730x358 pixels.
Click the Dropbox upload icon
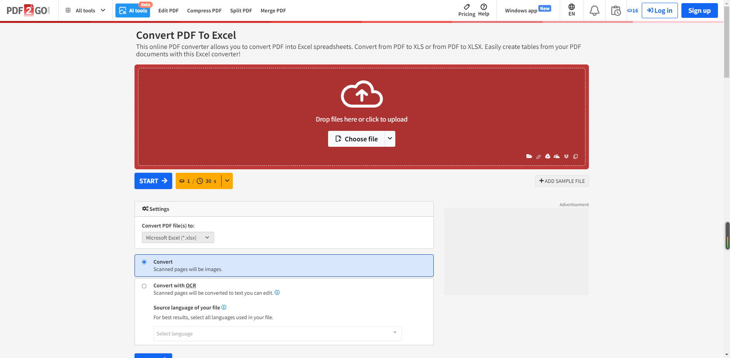566,156
